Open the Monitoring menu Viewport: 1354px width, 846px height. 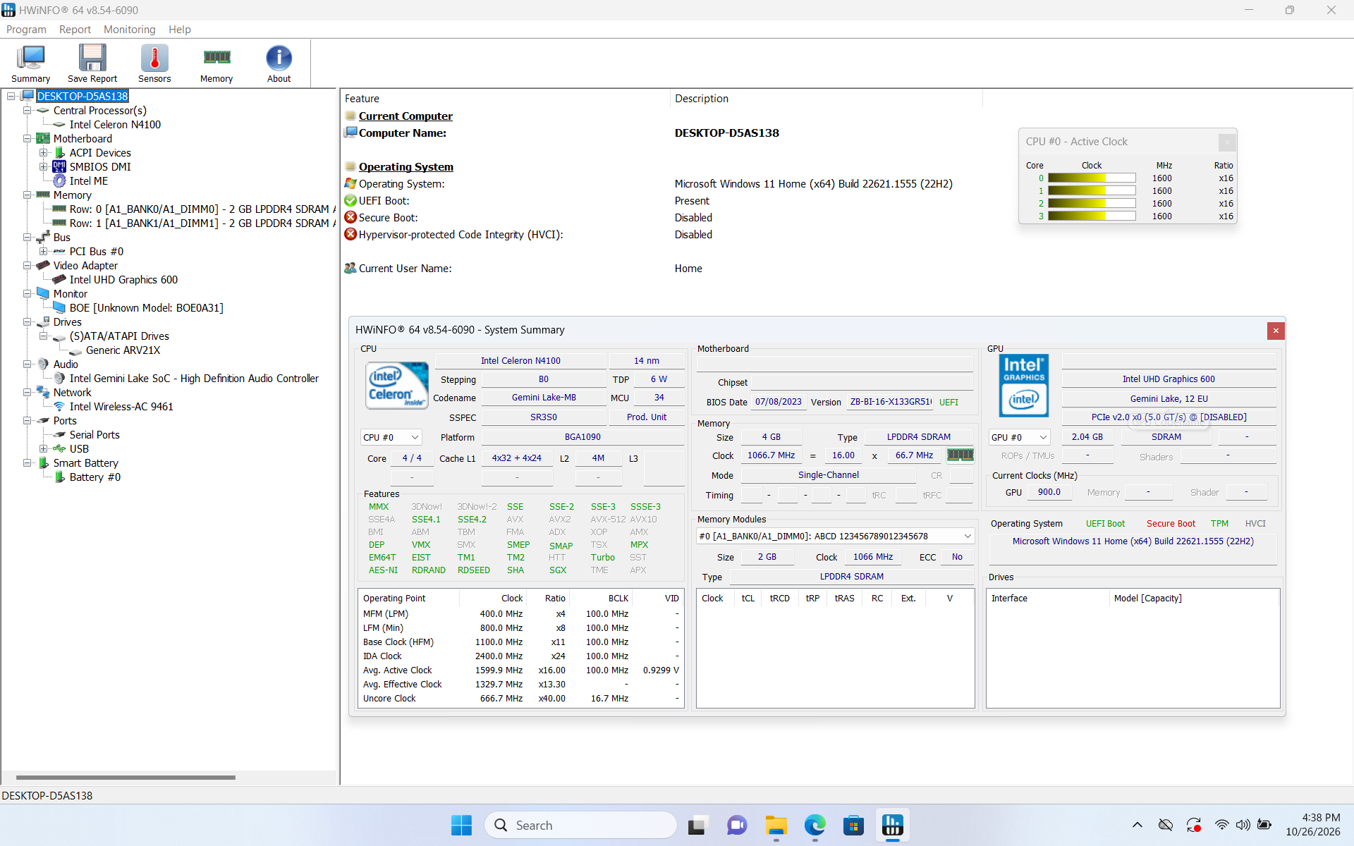pos(129,30)
